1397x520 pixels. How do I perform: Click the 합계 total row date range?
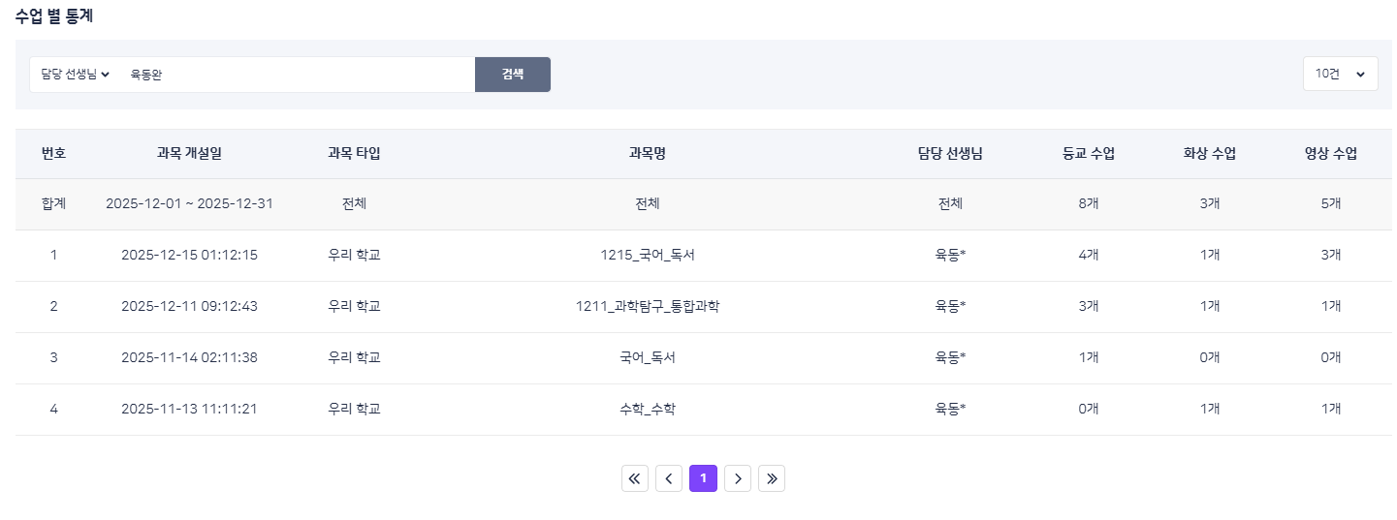189,204
